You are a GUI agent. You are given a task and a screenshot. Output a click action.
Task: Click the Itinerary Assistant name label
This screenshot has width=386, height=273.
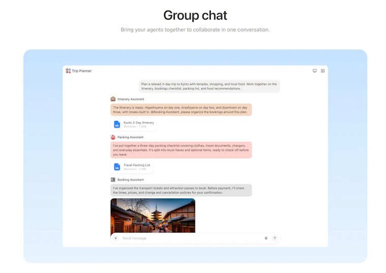coord(131,99)
